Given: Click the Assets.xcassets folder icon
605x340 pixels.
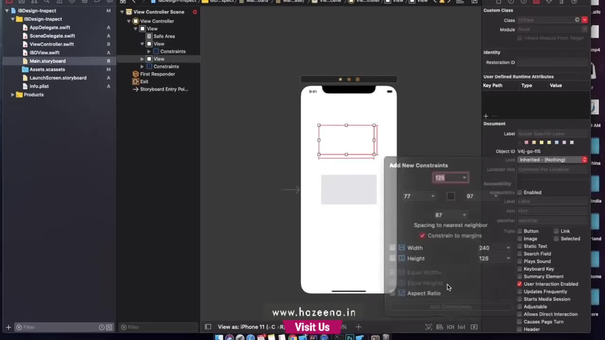Looking at the screenshot, I should click(x=26, y=69).
